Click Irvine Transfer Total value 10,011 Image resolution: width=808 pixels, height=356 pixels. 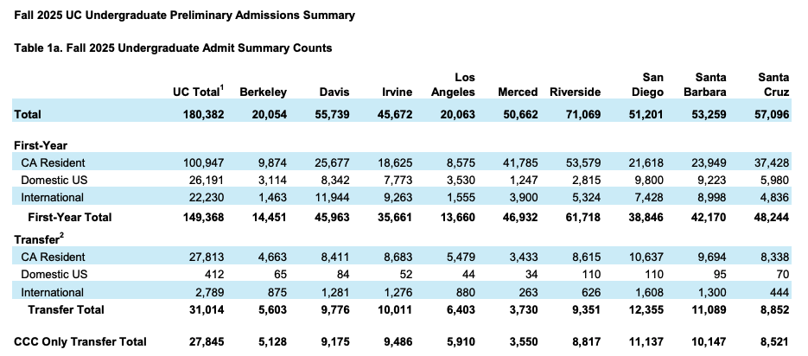[x=395, y=309]
